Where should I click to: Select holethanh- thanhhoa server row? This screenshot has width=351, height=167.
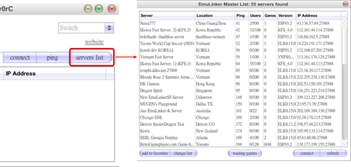[x=240, y=37]
